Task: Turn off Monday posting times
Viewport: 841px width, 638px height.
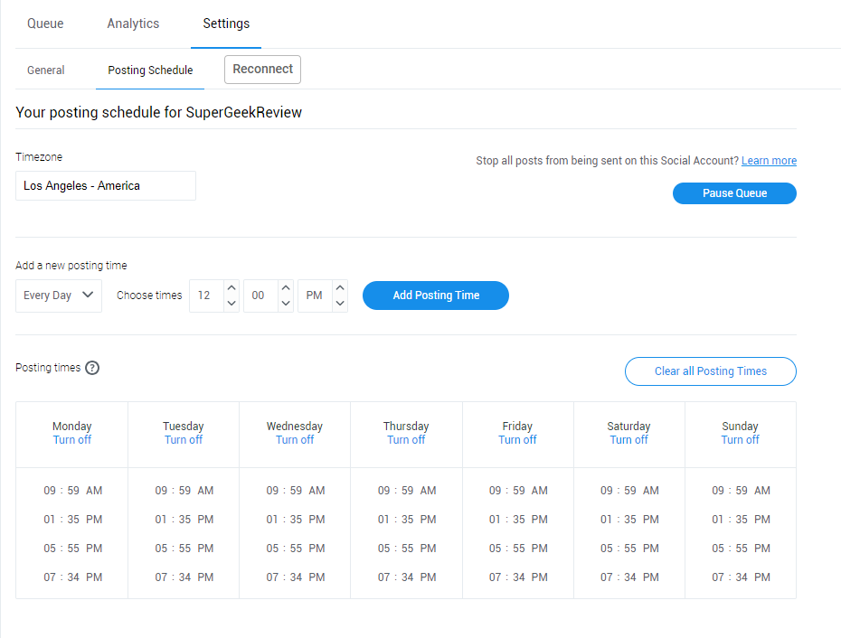Action: pyautogui.click(x=71, y=439)
